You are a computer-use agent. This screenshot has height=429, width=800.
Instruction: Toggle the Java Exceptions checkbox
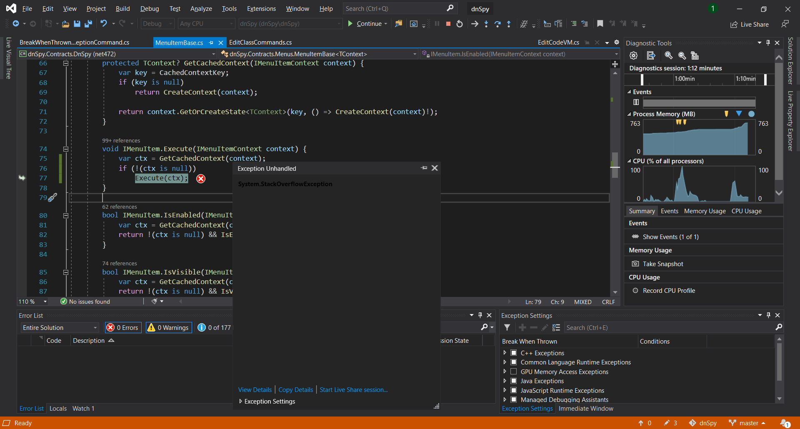(x=514, y=381)
